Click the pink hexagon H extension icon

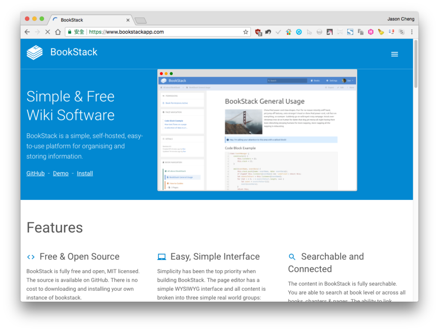point(371,32)
